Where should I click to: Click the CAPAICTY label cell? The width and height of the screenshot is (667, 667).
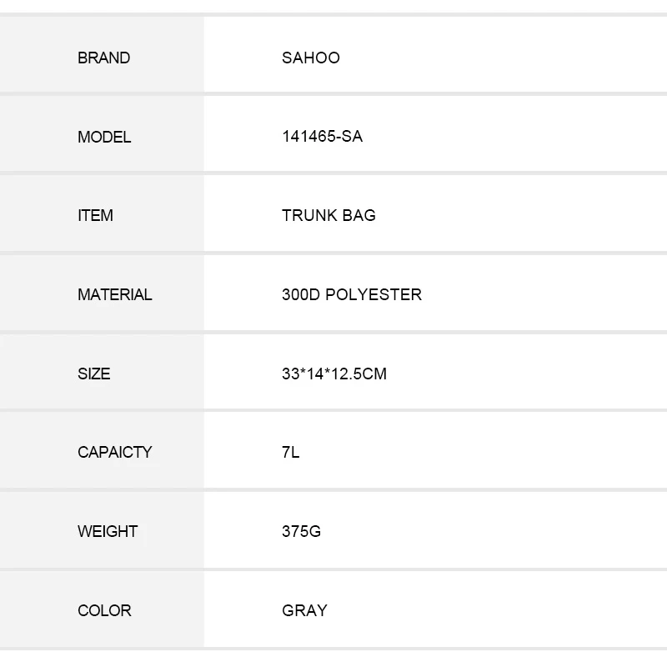[x=114, y=452]
